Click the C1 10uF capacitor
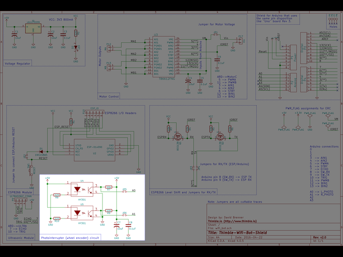 coord(15,35)
